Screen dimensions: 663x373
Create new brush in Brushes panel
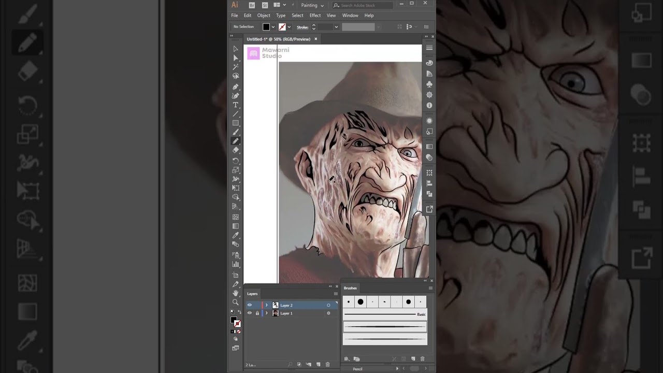[x=413, y=358]
